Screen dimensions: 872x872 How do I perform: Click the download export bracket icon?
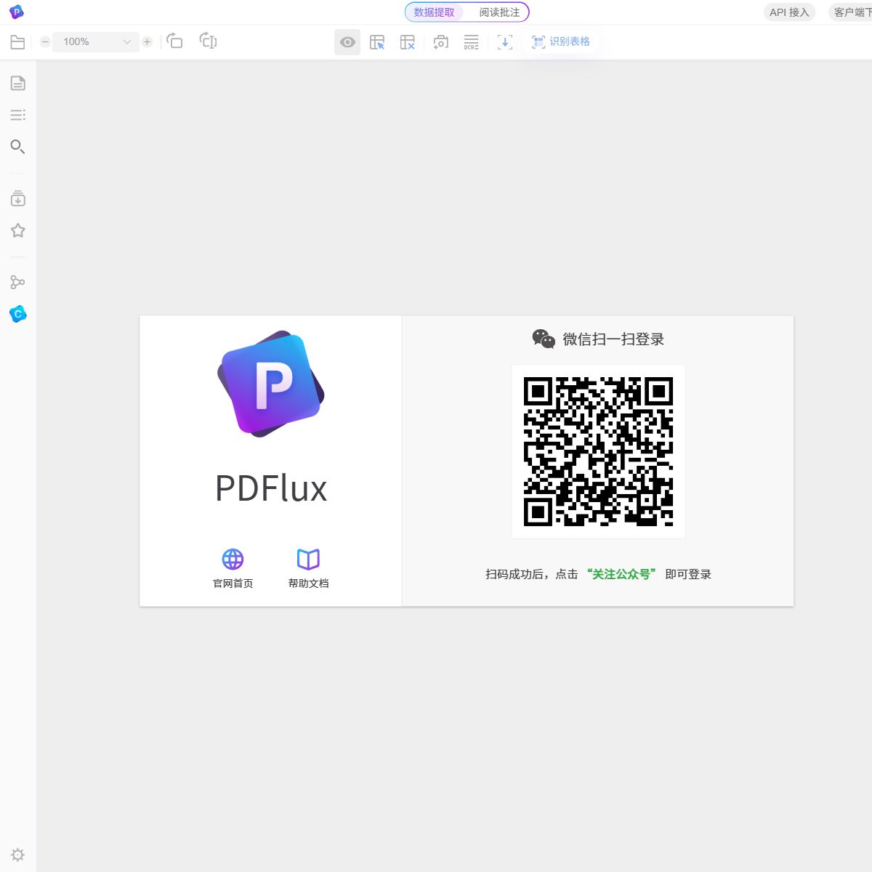504,42
